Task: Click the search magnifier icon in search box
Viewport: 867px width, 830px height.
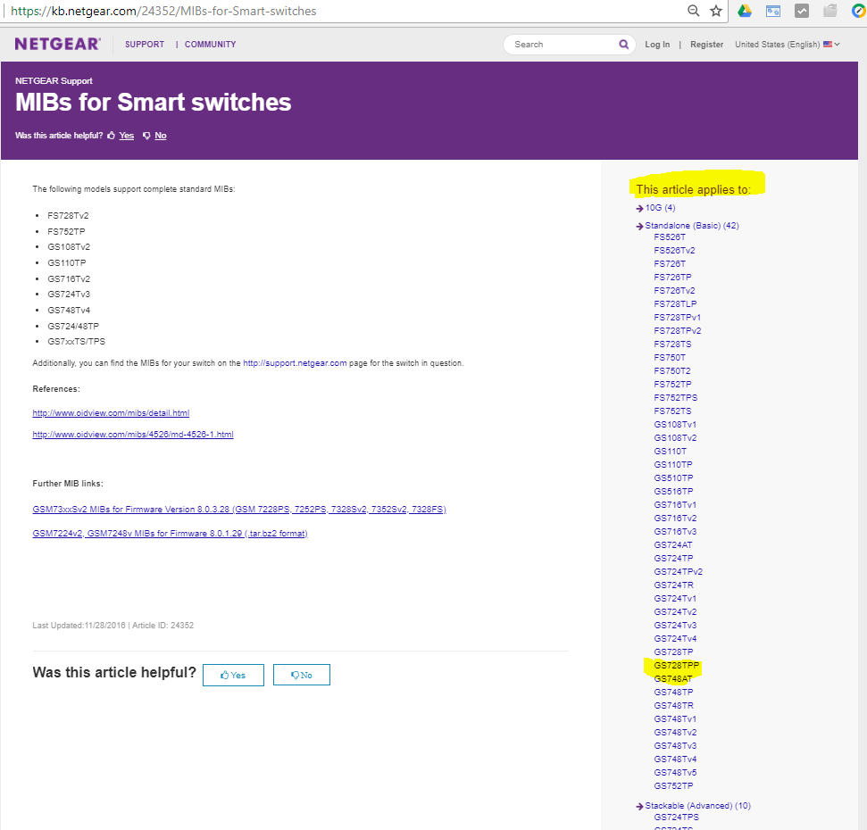Action: click(x=624, y=45)
